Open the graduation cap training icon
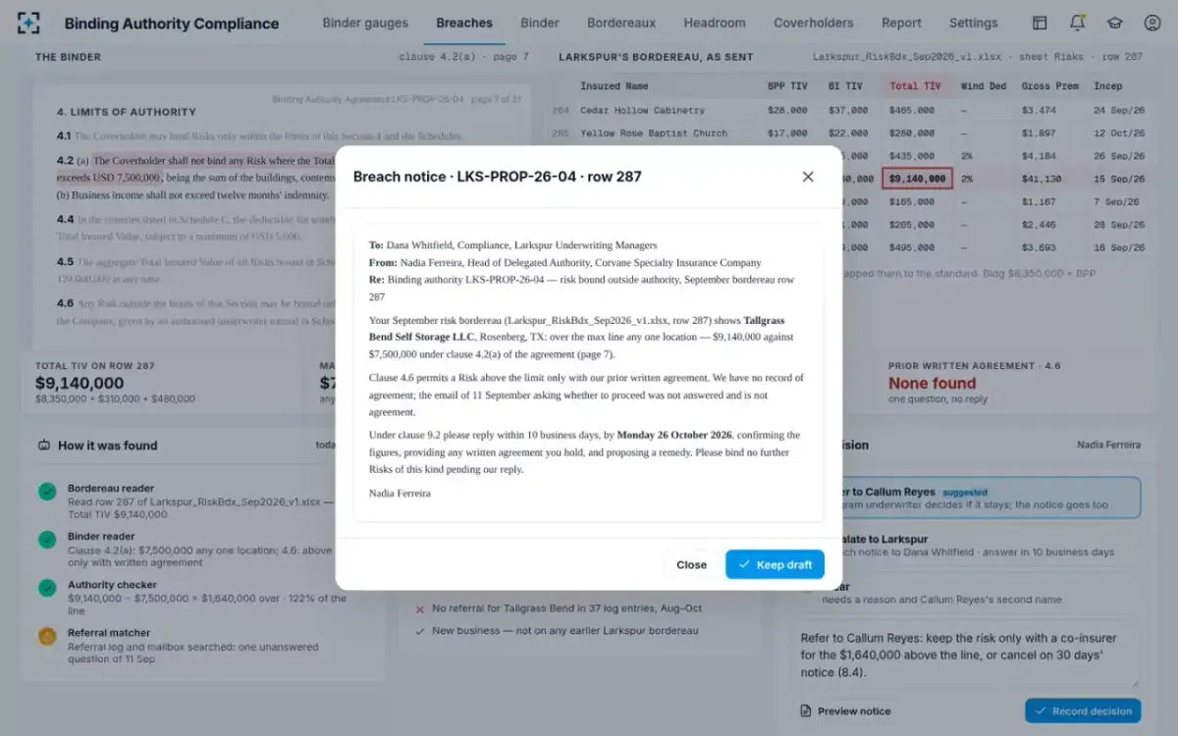The image size is (1178, 736). [1115, 23]
